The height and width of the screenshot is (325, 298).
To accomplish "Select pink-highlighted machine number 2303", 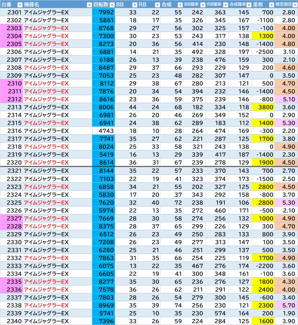I will [11, 28].
